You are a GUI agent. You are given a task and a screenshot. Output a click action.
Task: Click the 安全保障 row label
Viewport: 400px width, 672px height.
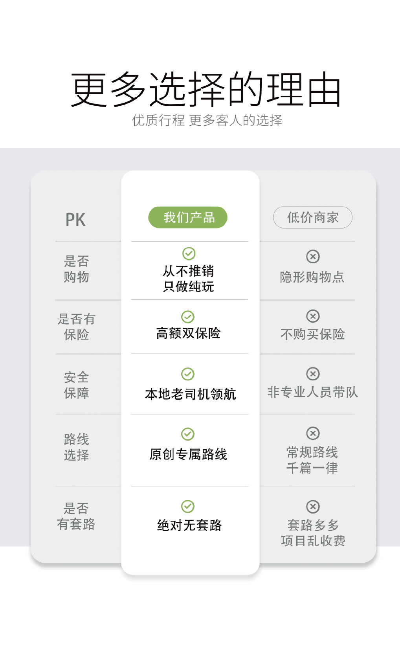click(77, 385)
